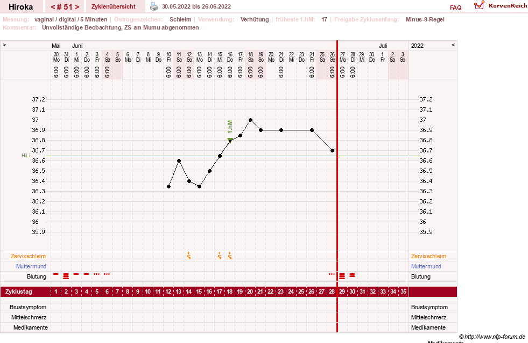Click the Verhütung usage value
This screenshot has width=528, height=343.
(255, 19)
